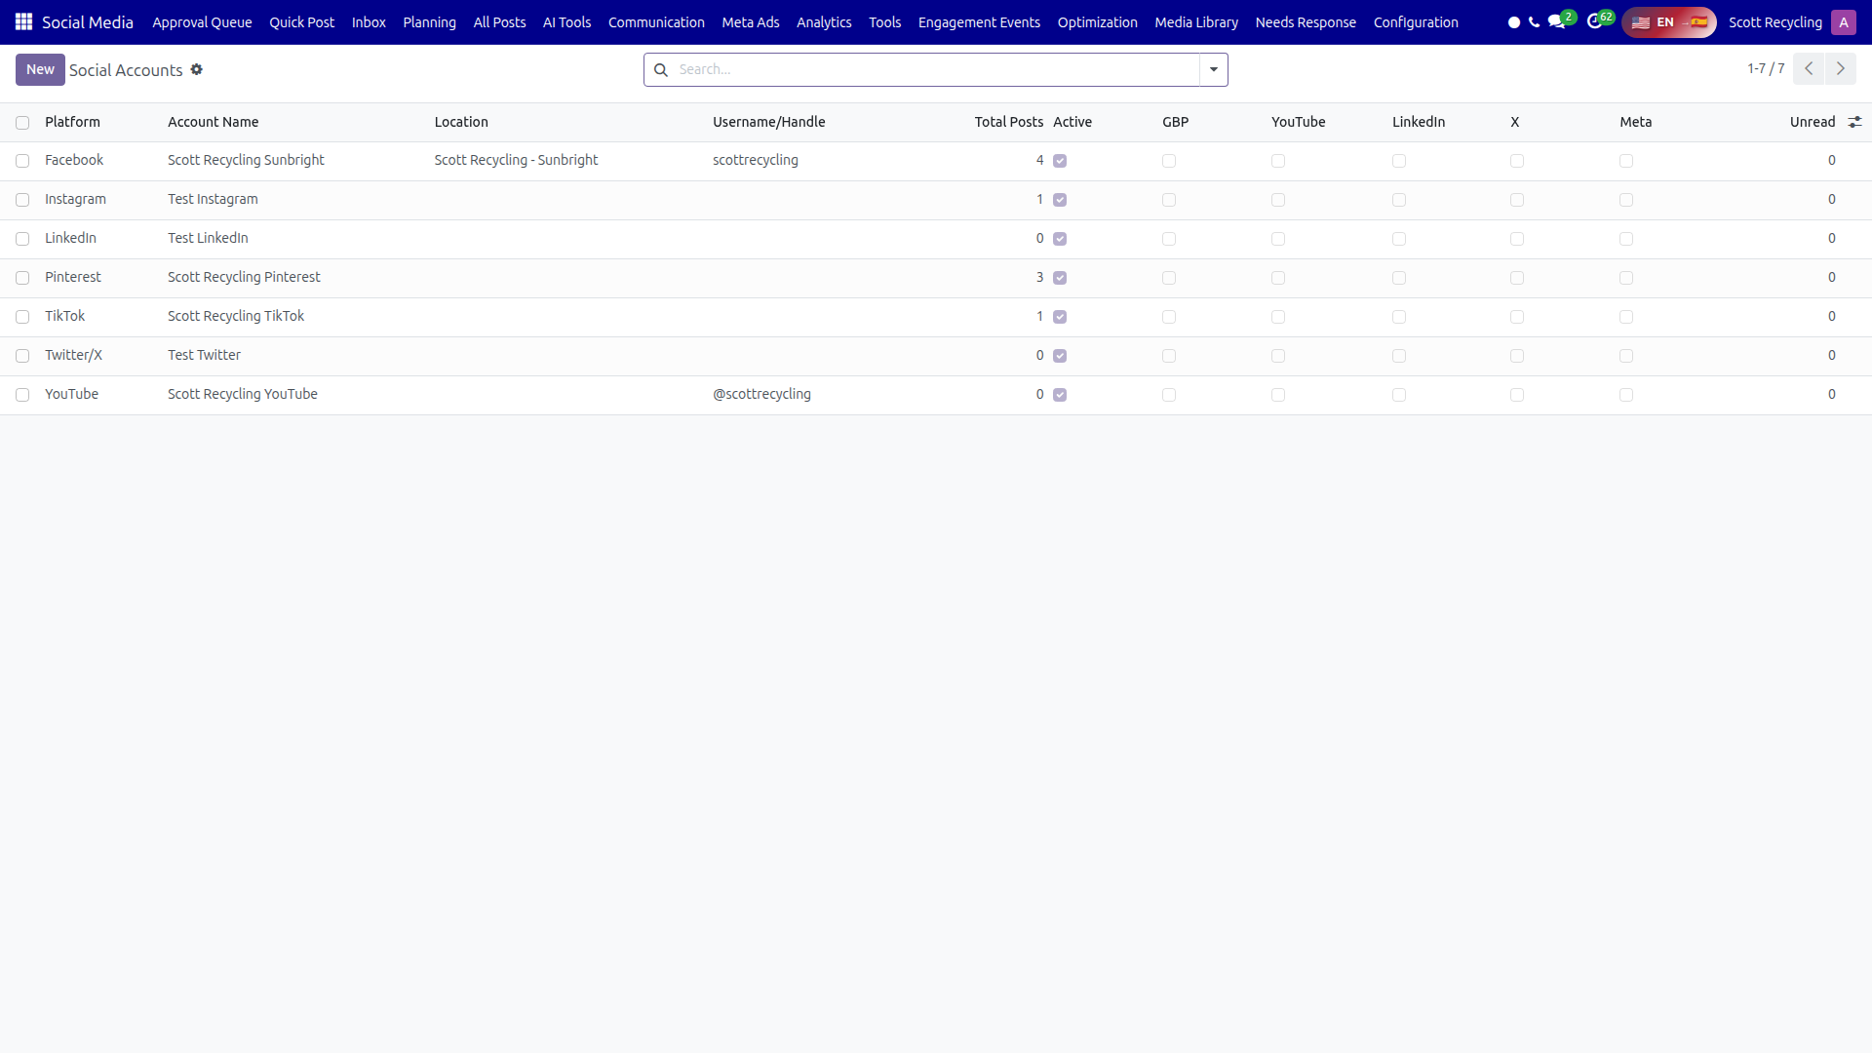Viewport: 1872px width, 1053px height.
Task: Select the Instagram row checkbox
Action: 22,200
